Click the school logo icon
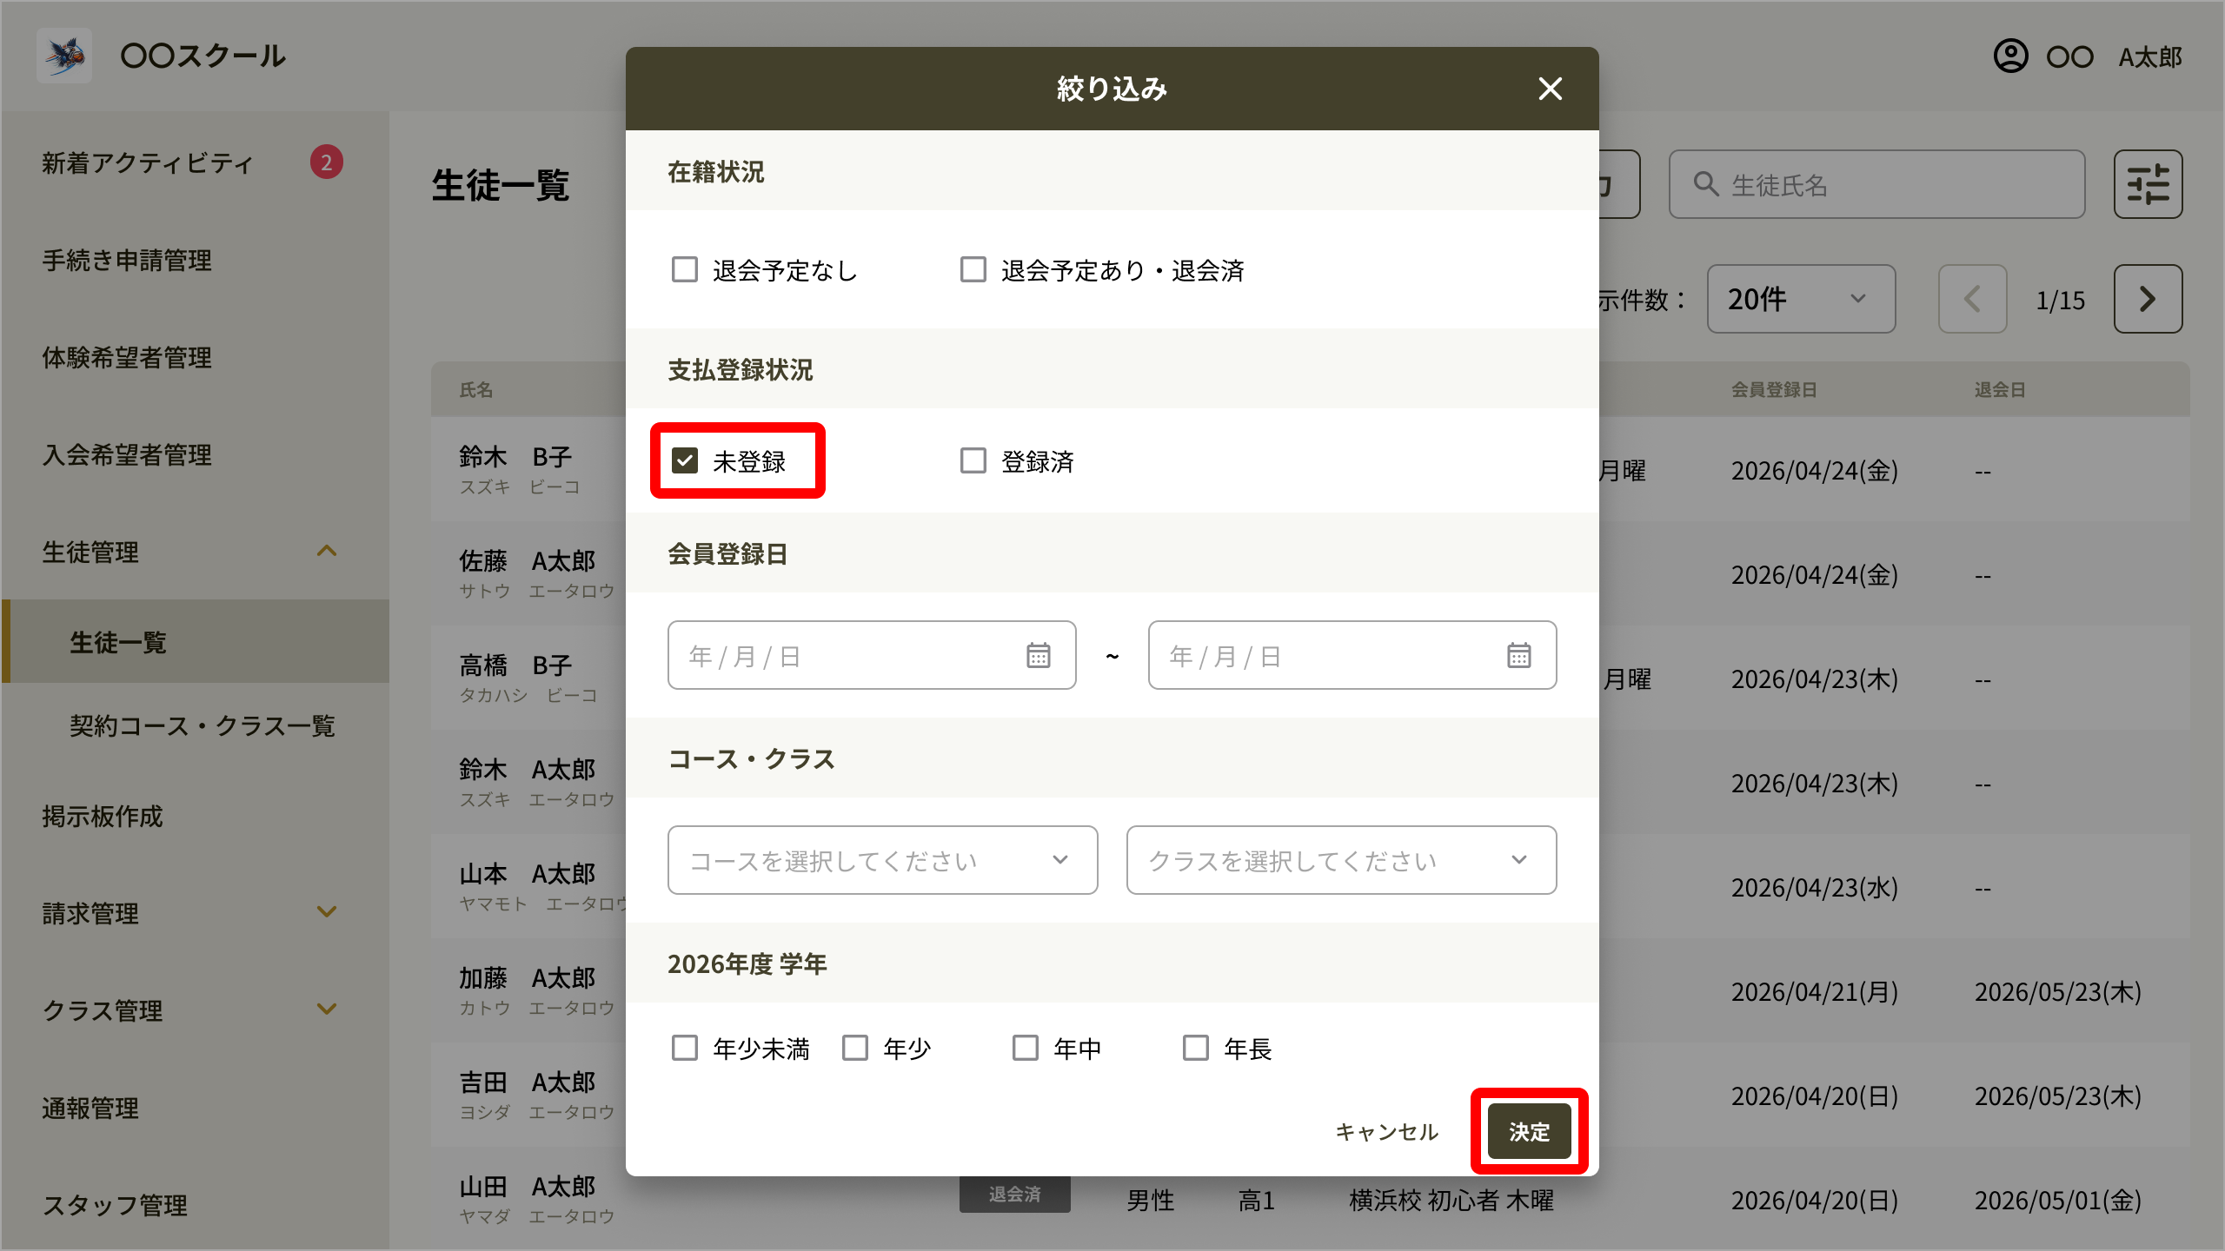 [64, 56]
